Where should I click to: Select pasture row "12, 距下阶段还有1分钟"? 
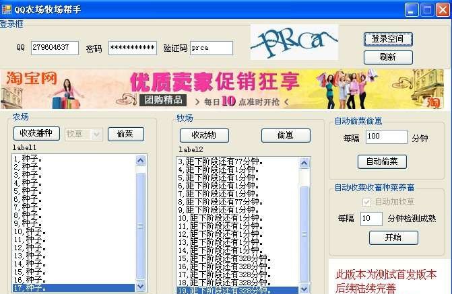(x=238, y=234)
